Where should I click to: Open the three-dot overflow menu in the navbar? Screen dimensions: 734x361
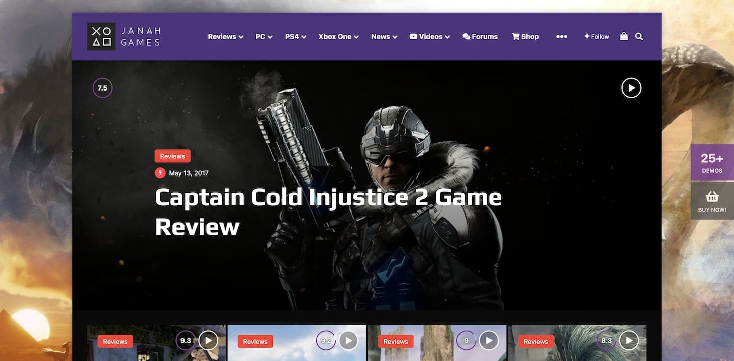pos(562,36)
